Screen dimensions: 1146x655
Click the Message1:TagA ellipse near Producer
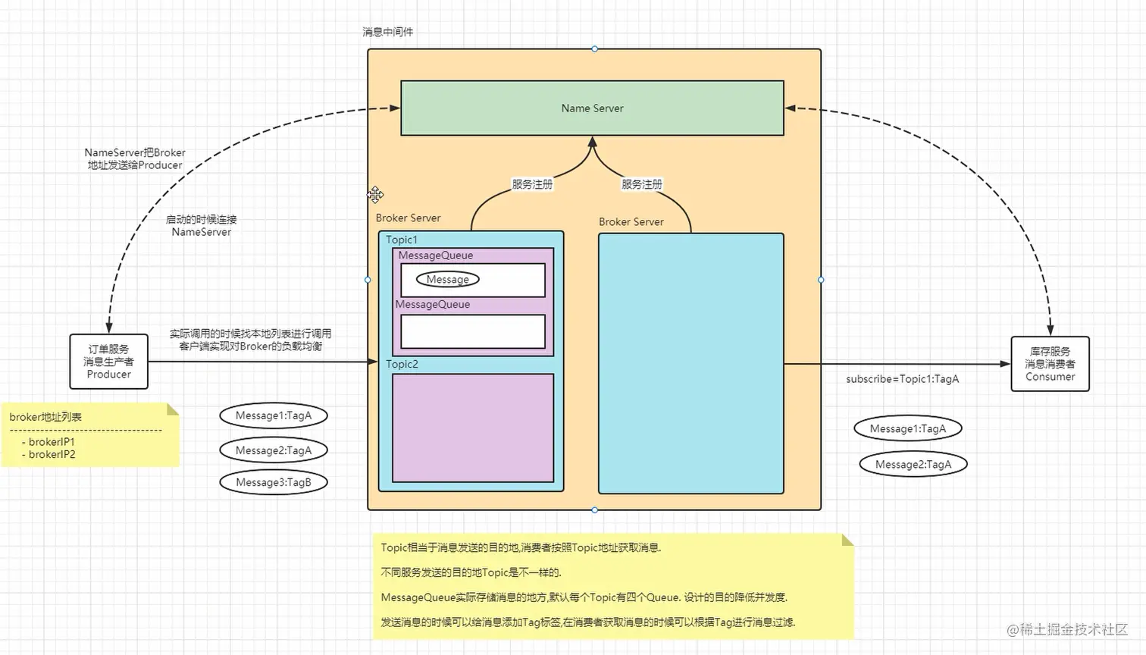click(273, 415)
